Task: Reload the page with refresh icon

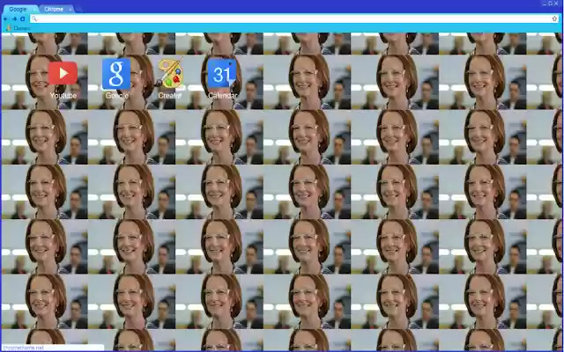Action: [x=23, y=18]
